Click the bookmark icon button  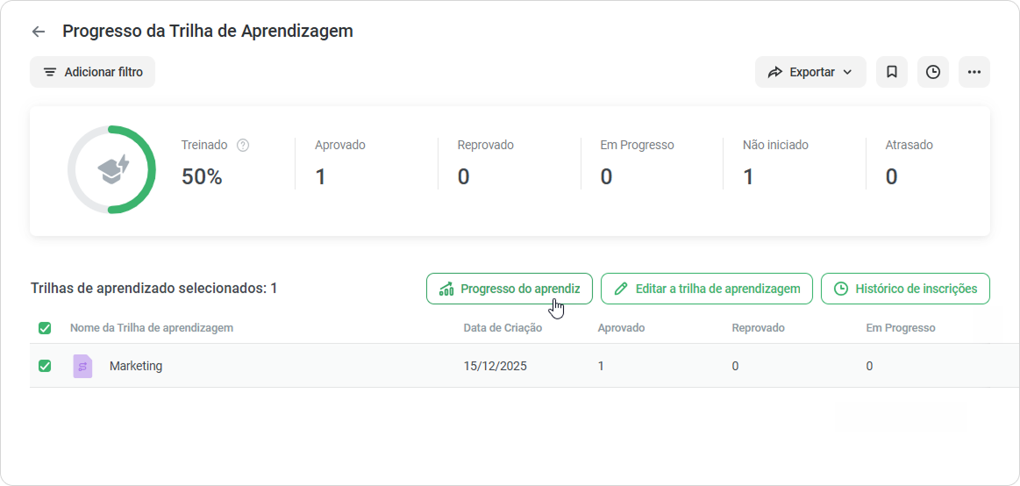pos(892,72)
